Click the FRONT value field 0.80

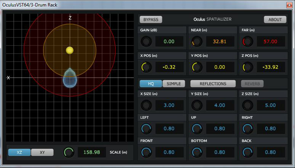(169, 152)
